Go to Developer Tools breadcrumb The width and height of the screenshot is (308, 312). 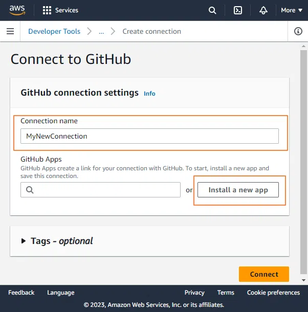coord(54,32)
